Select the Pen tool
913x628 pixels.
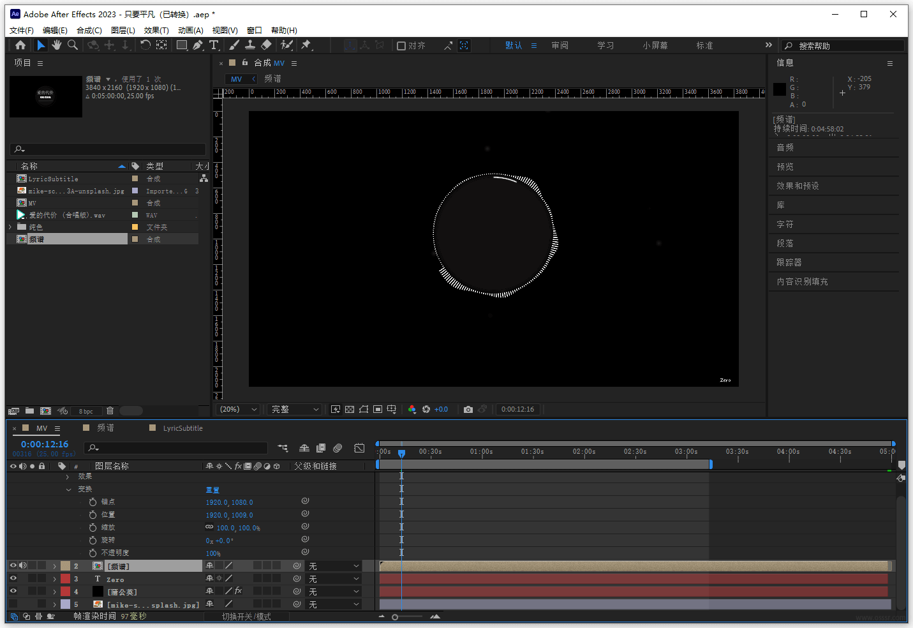[x=198, y=45]
